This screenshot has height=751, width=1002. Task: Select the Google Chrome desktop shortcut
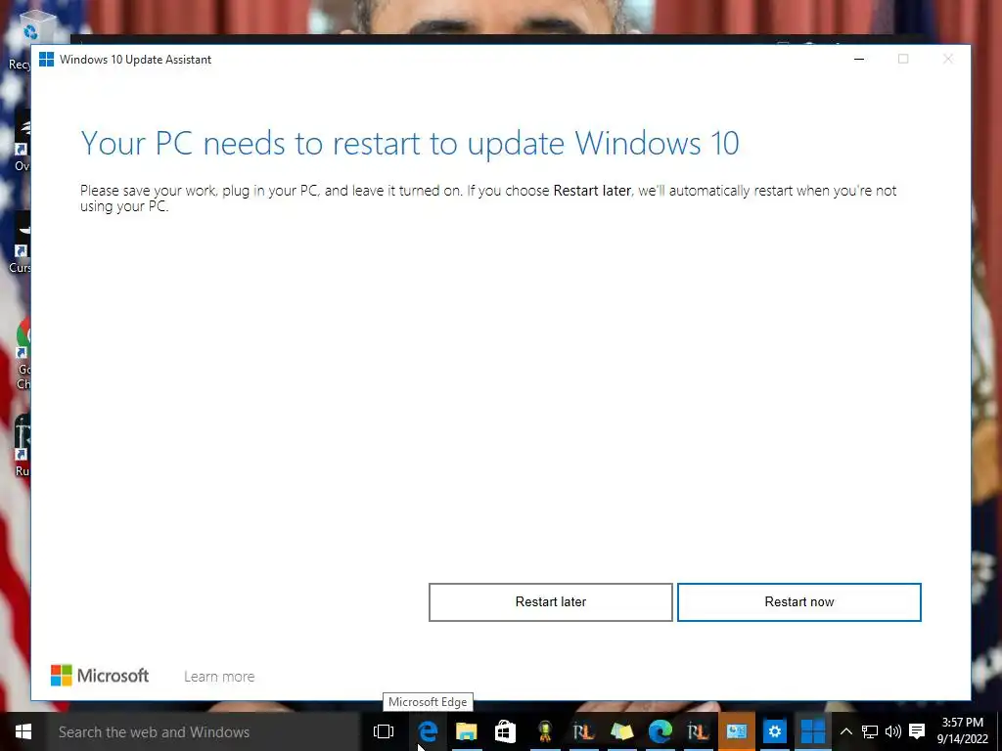23,355
